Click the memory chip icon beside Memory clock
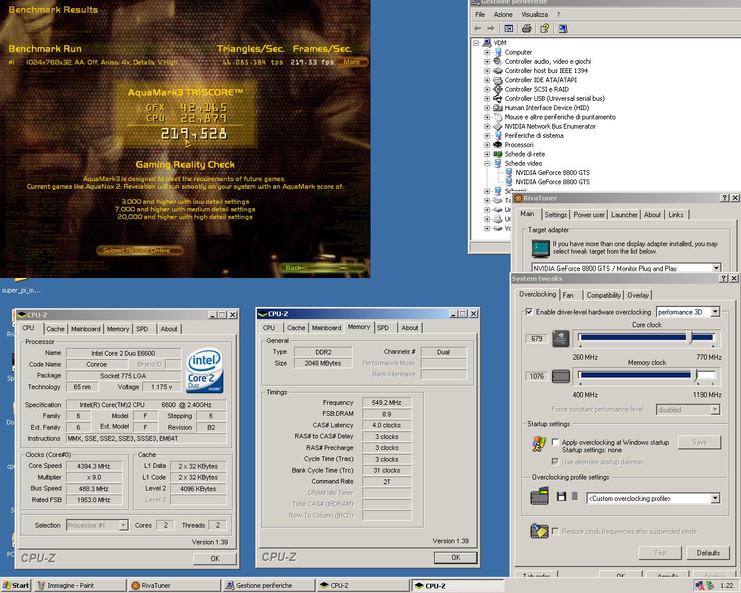The height and width of the screenshot is (593, 741). pos(560,376)
